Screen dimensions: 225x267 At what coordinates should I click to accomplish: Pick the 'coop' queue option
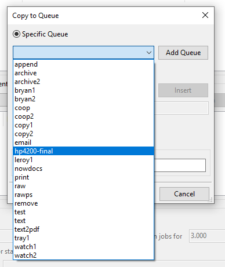click(x=84, y=108)
